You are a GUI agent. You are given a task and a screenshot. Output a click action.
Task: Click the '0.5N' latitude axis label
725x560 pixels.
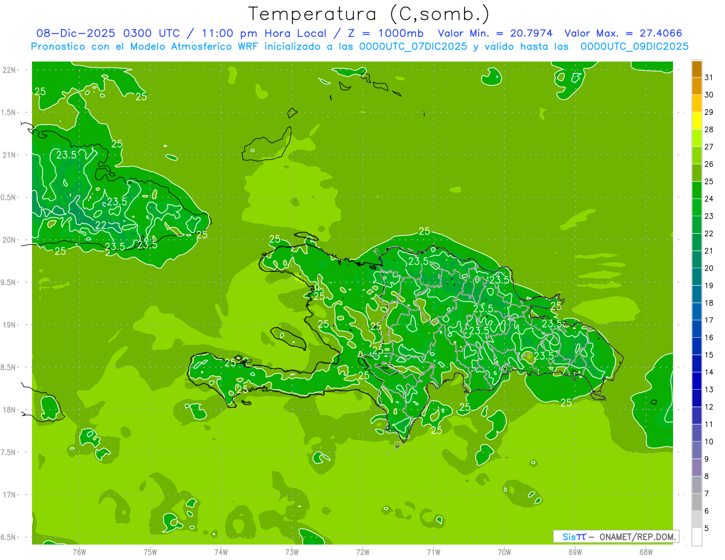pos(9,198)
